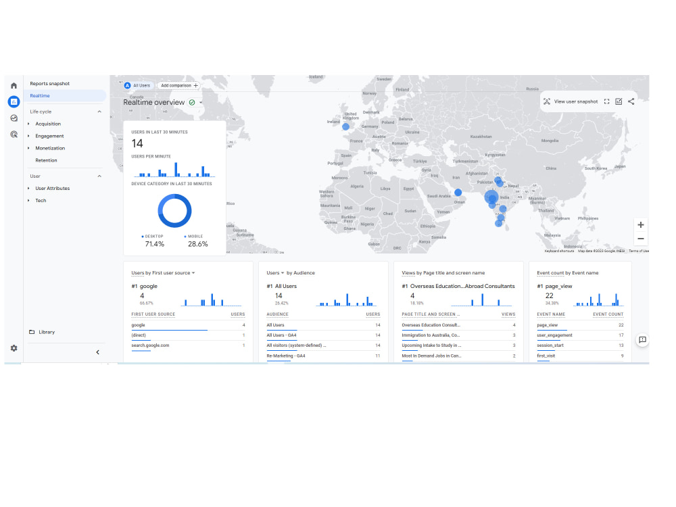Collapse the navigation panel arrow

pos(98,352)
